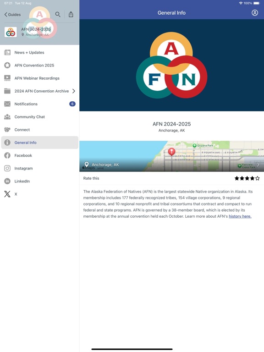Tap the battery indicator in status bar

256,3
